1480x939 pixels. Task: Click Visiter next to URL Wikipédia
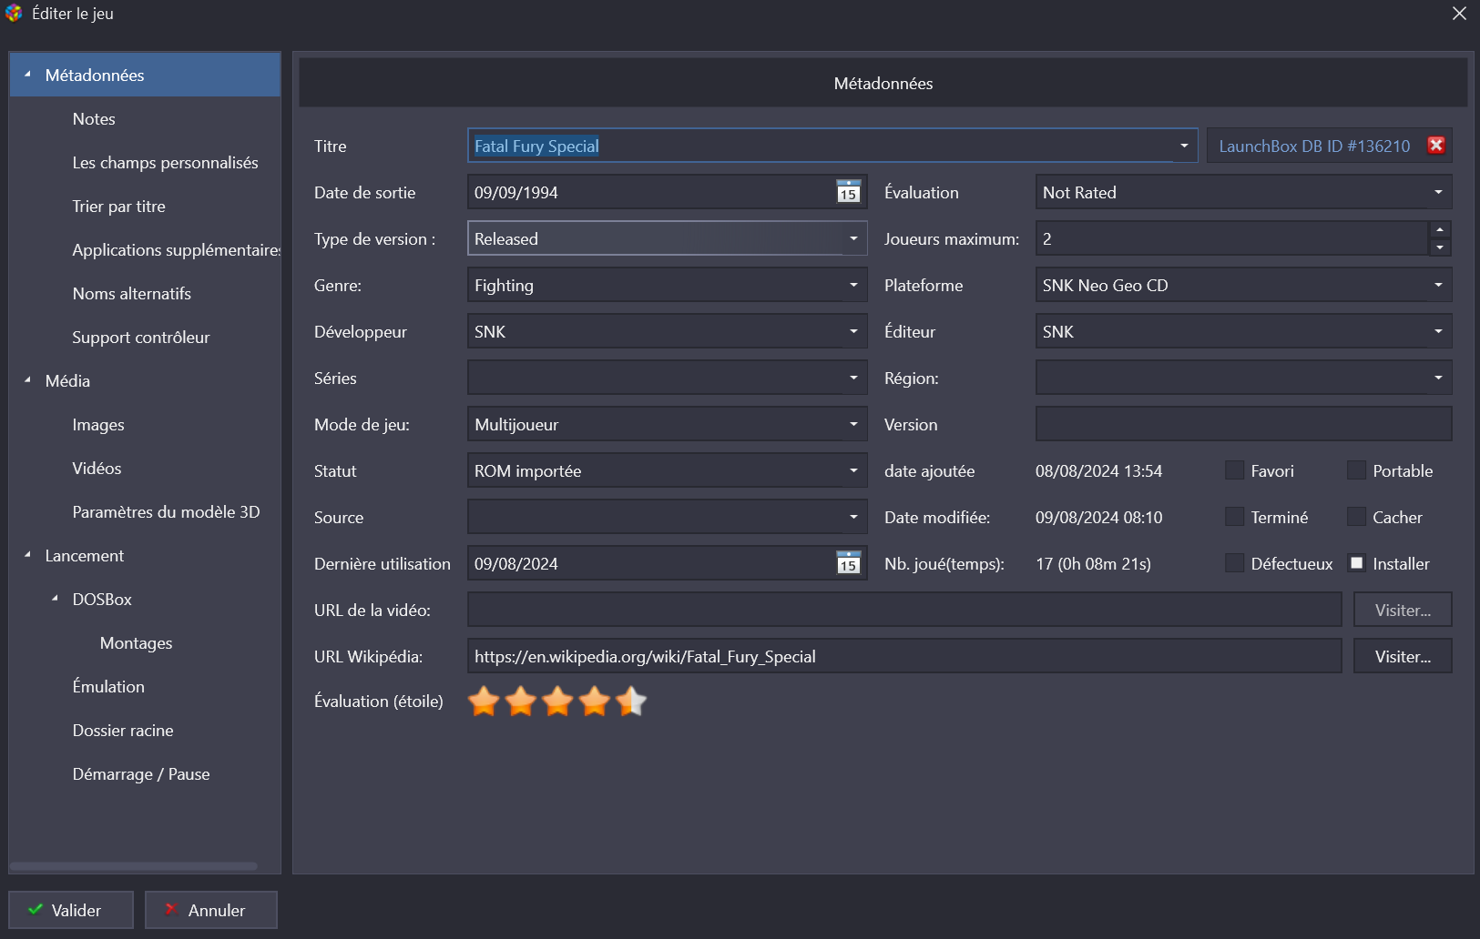(1403, 656)
